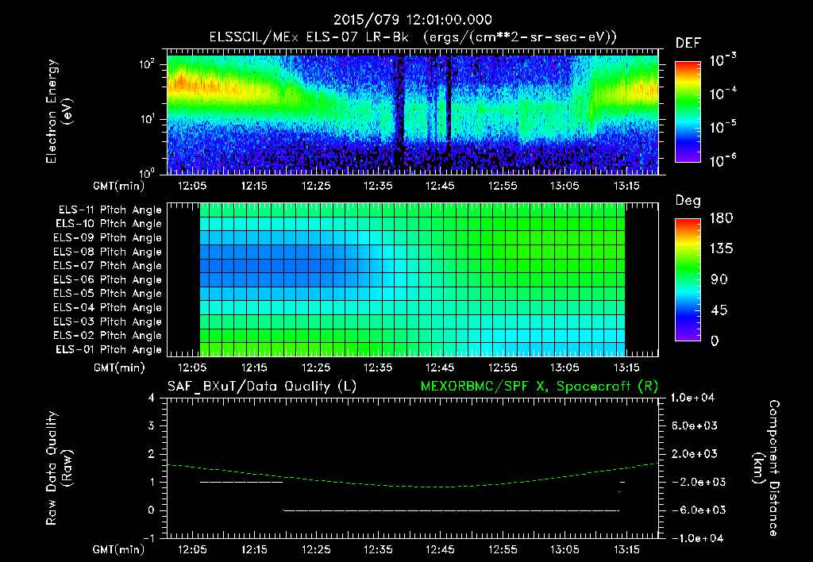Click the DEF color bar
This screenshot has height=562, width=813.
click(688, 112)
